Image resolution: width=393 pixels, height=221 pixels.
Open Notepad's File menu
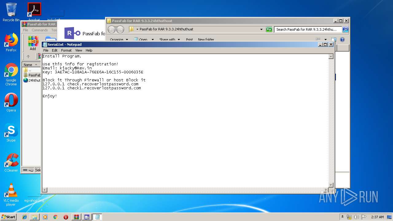(46, 50)
